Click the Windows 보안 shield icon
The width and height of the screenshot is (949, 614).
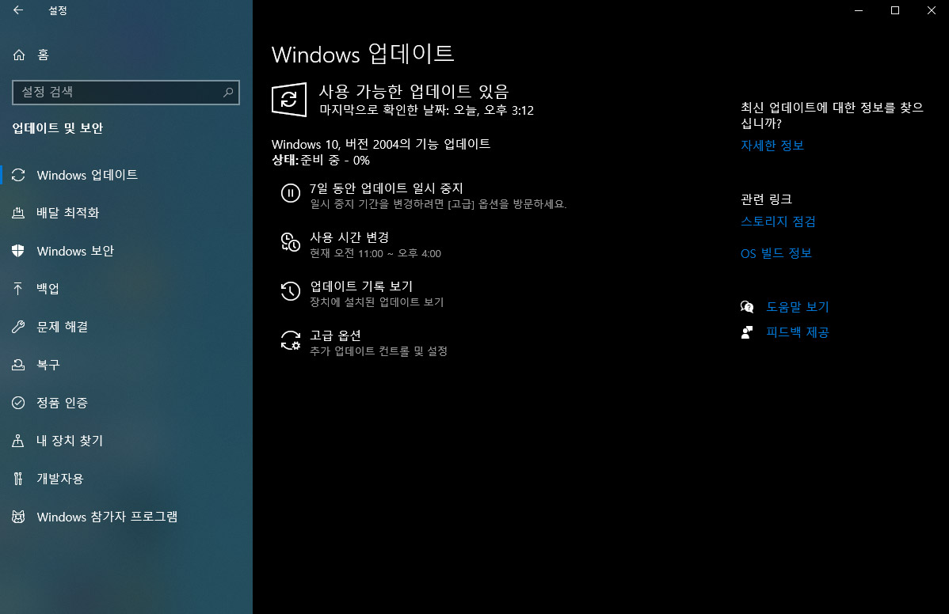18,251
